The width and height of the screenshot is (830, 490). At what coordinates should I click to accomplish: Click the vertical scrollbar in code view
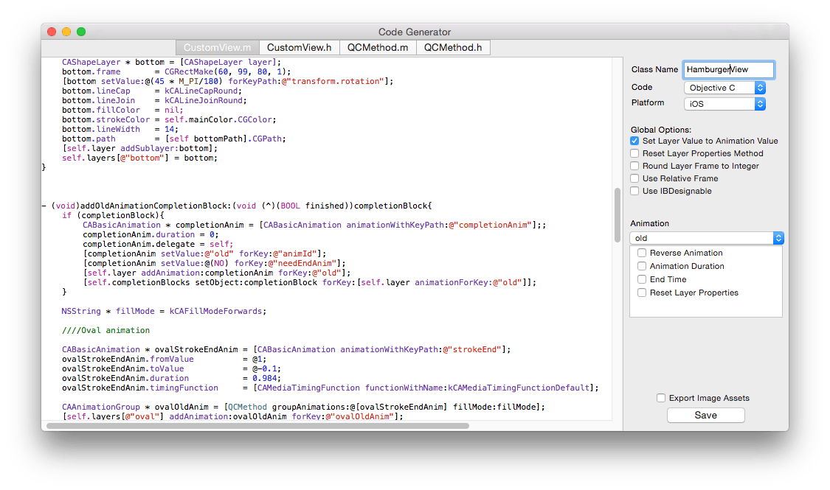(618, 215)
